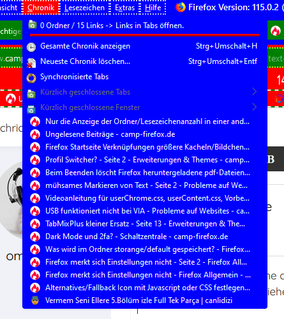Open 'Was wird im Ordner storange/default gespeichert?' entry

145,249
